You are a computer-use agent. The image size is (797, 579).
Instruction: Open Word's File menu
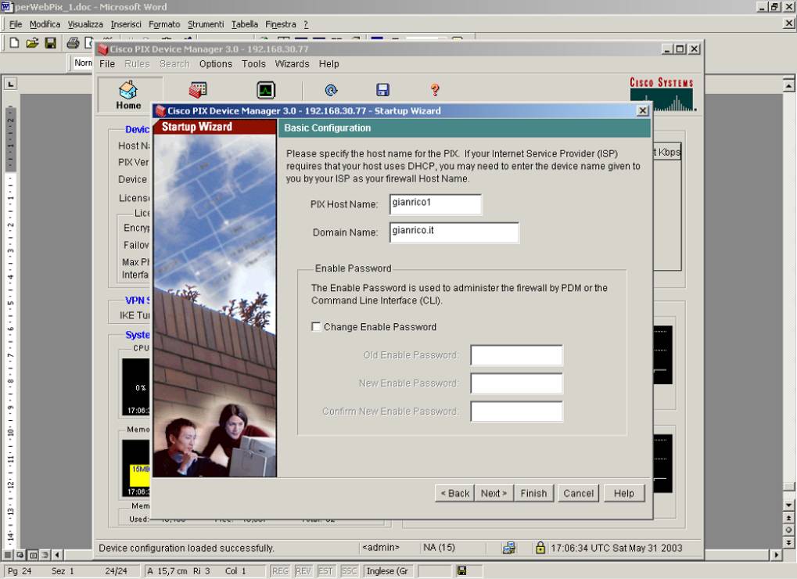point(16,24)
